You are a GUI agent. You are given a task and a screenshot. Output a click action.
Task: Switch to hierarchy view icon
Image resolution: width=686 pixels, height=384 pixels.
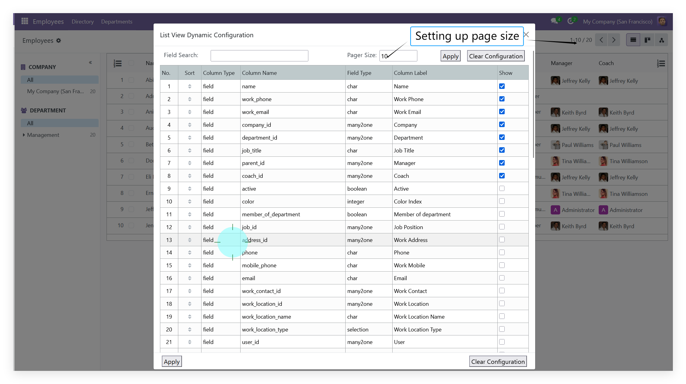[x=661, y=40]
